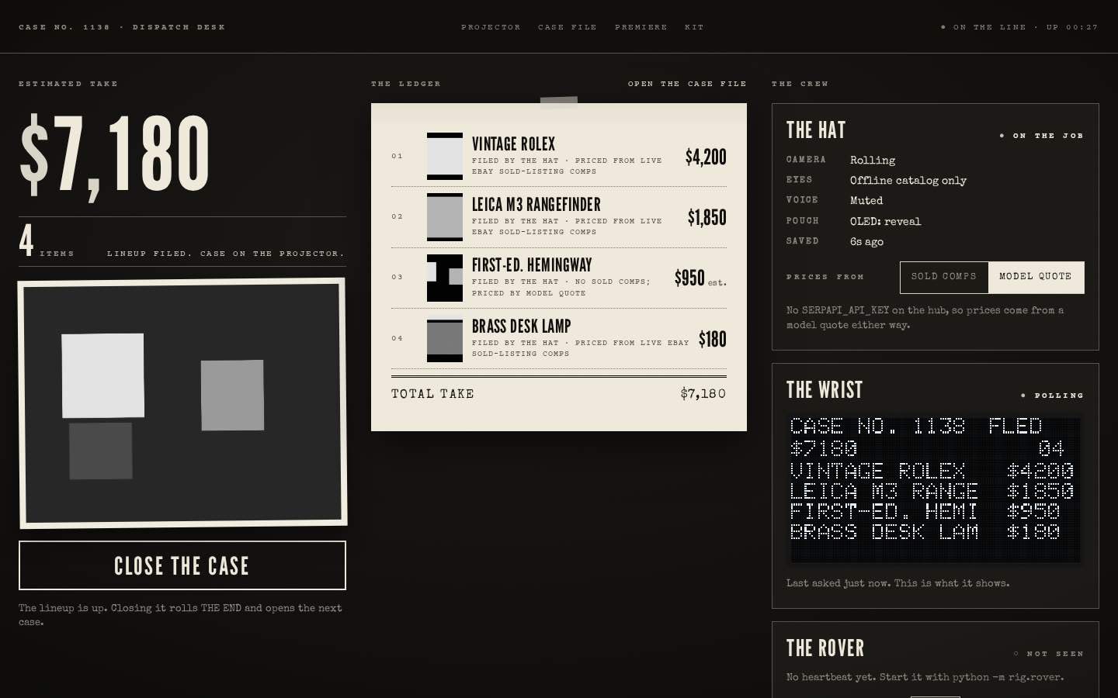This screenshot has width=1118, height=698.
Task: Open the First-Ed. Hemingway thumbnail
Action: coord(445,278)
